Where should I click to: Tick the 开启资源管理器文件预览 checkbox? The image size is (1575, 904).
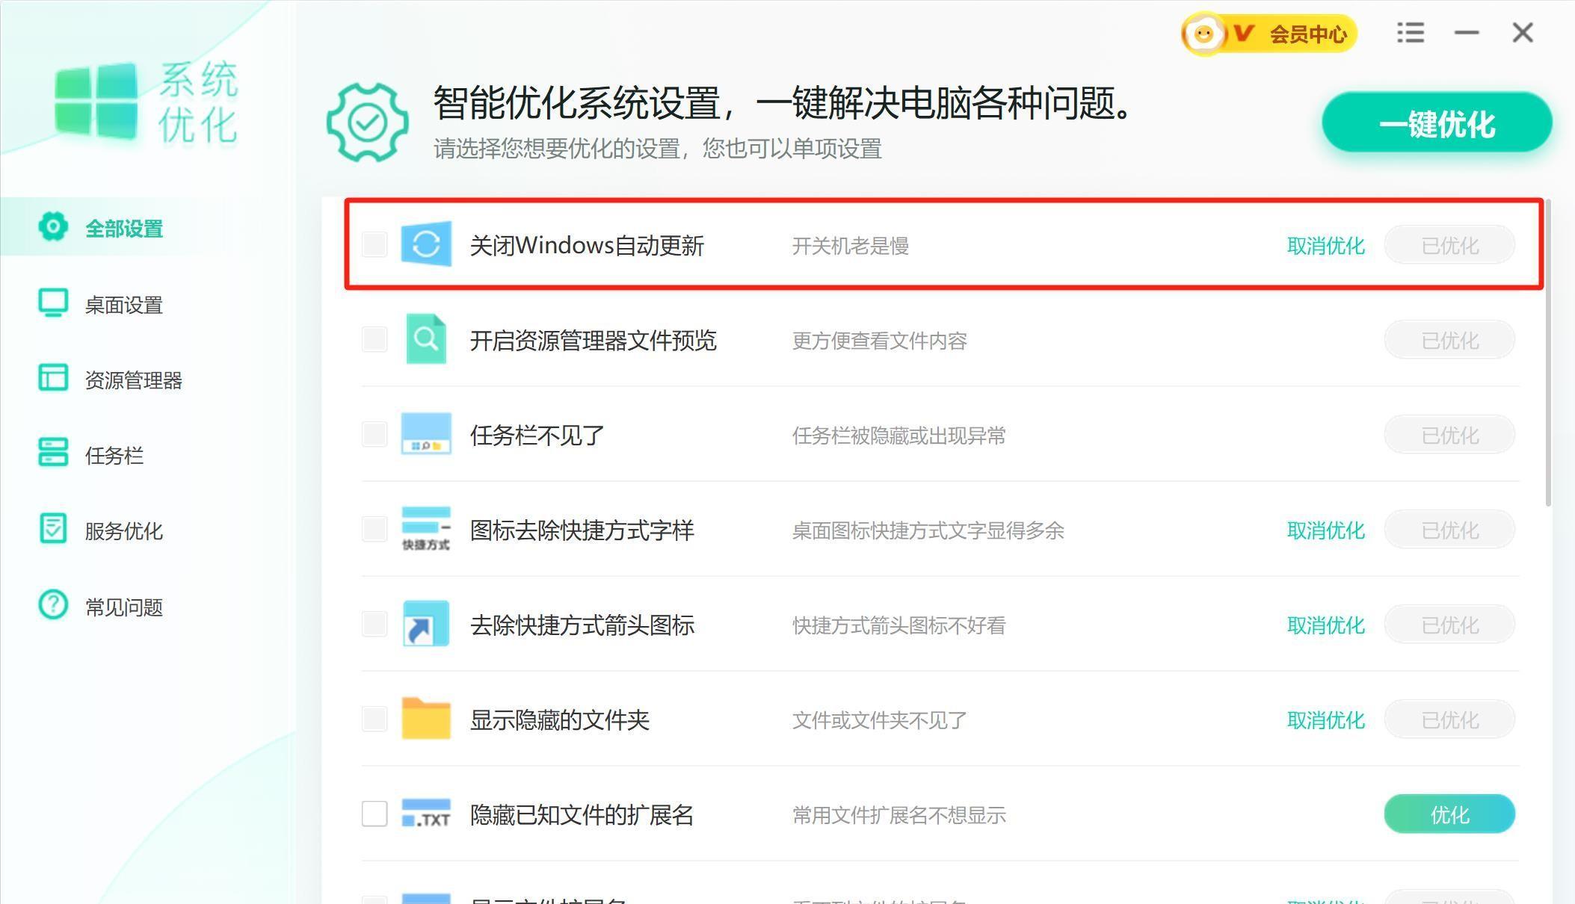pyautogui.click(x=375, y=339)
